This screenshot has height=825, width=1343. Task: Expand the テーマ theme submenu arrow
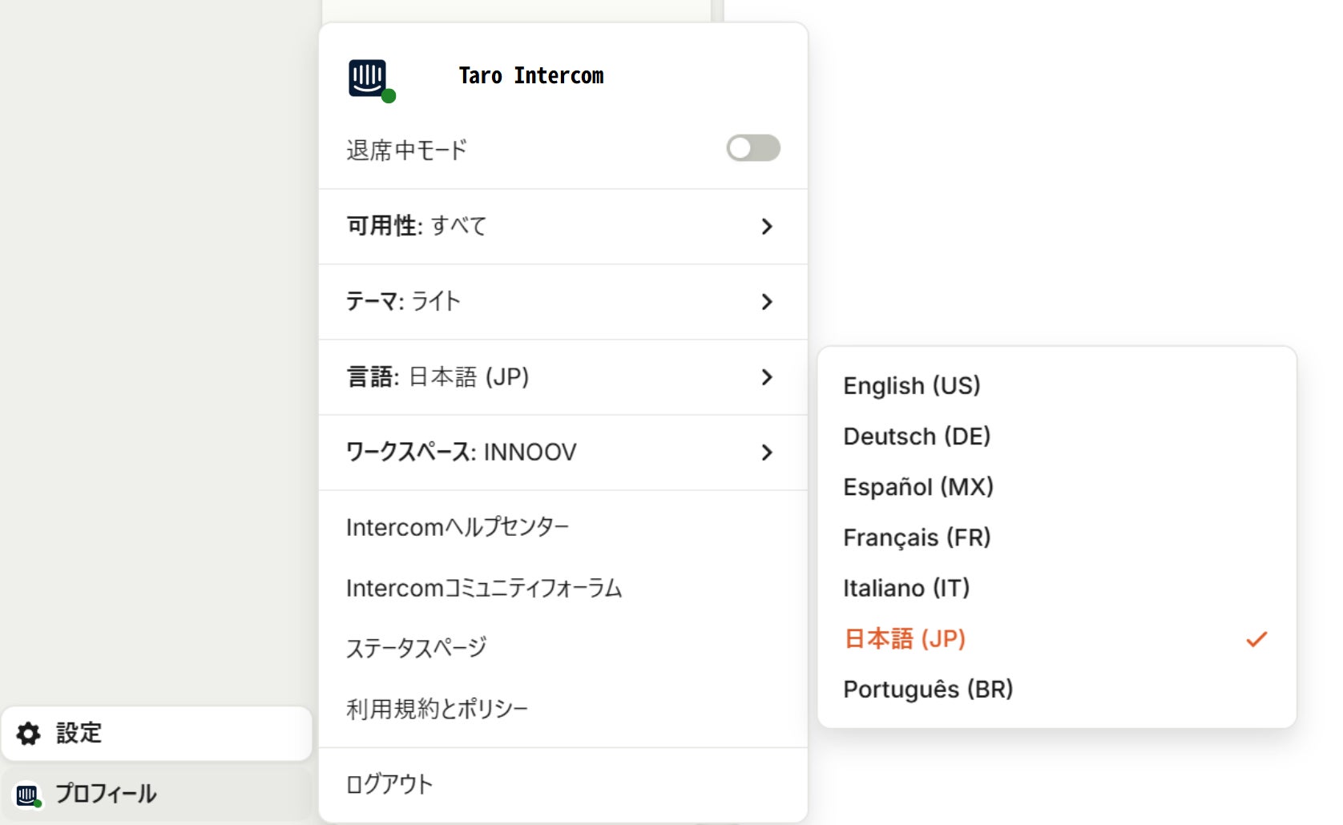pyautogui.click(x=767, y=302)
